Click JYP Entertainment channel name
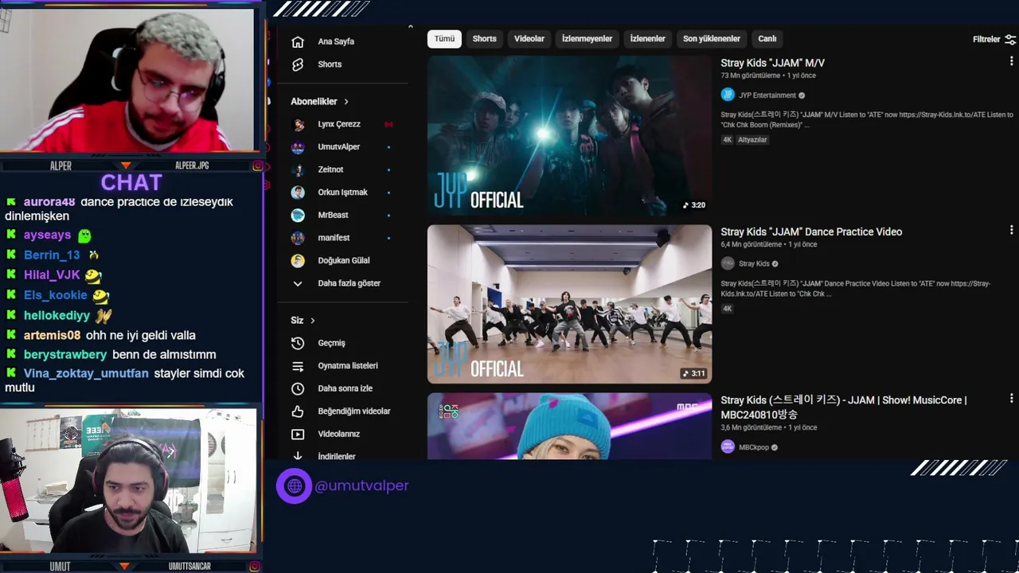Screen dimensions: 1019x573 [767, 95]
